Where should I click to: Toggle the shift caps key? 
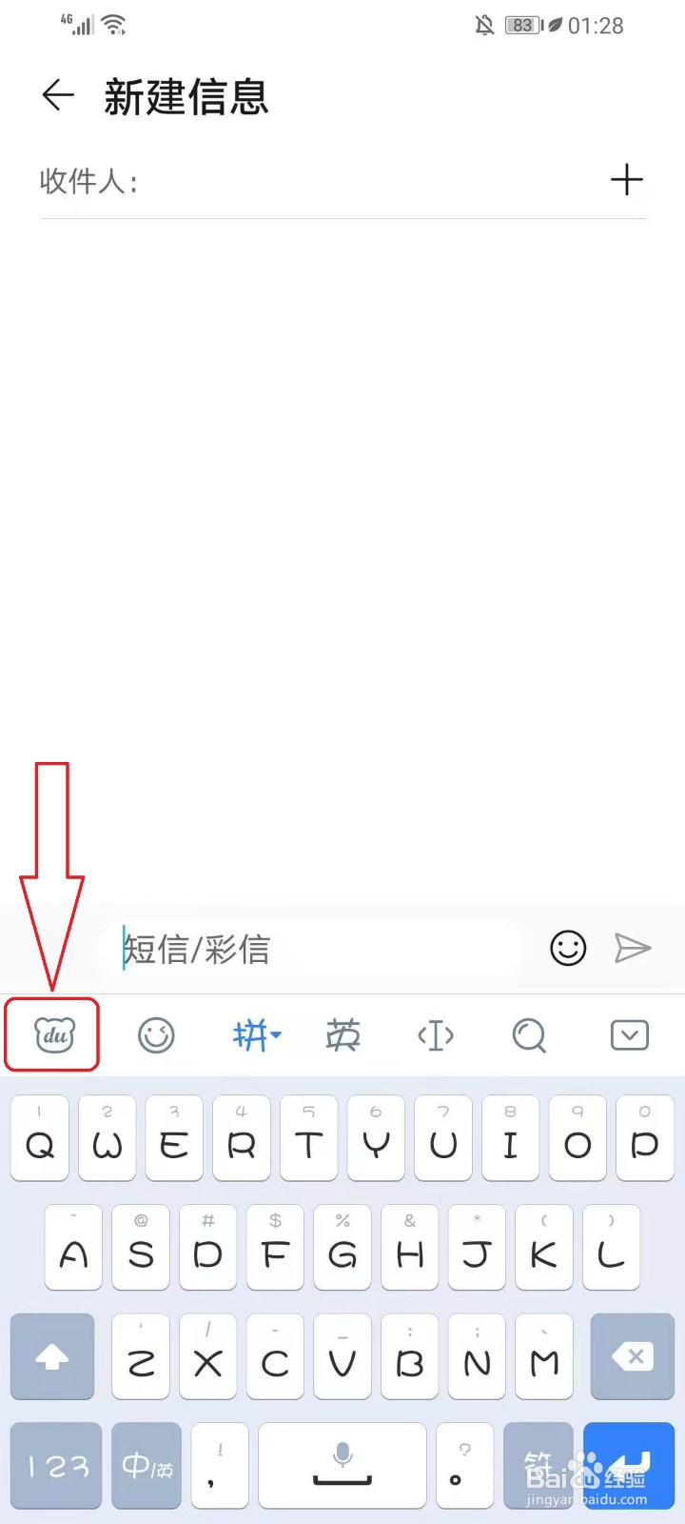52,1357
